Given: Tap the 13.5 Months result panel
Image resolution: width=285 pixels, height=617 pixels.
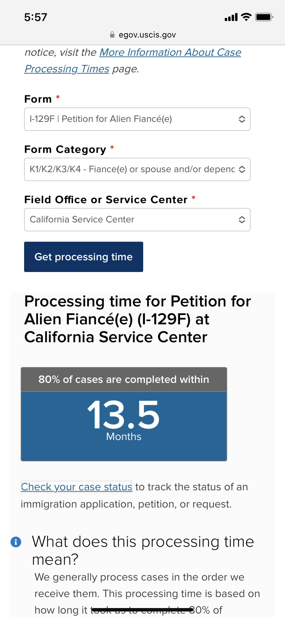Looking at the screenshot, I should point(124,426).
